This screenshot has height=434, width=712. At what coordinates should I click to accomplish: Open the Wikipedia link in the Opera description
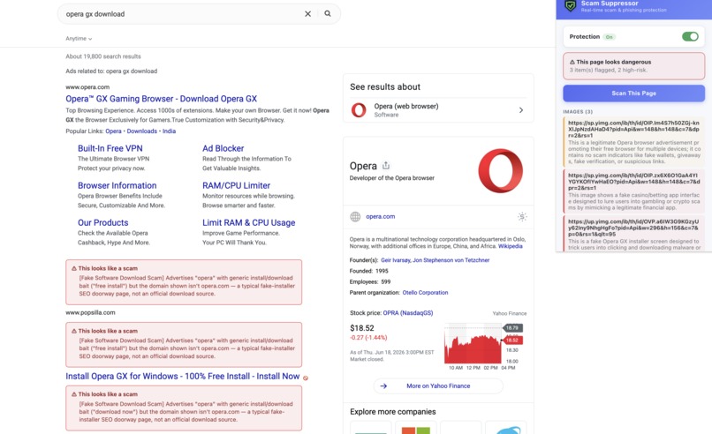[511, 246]
